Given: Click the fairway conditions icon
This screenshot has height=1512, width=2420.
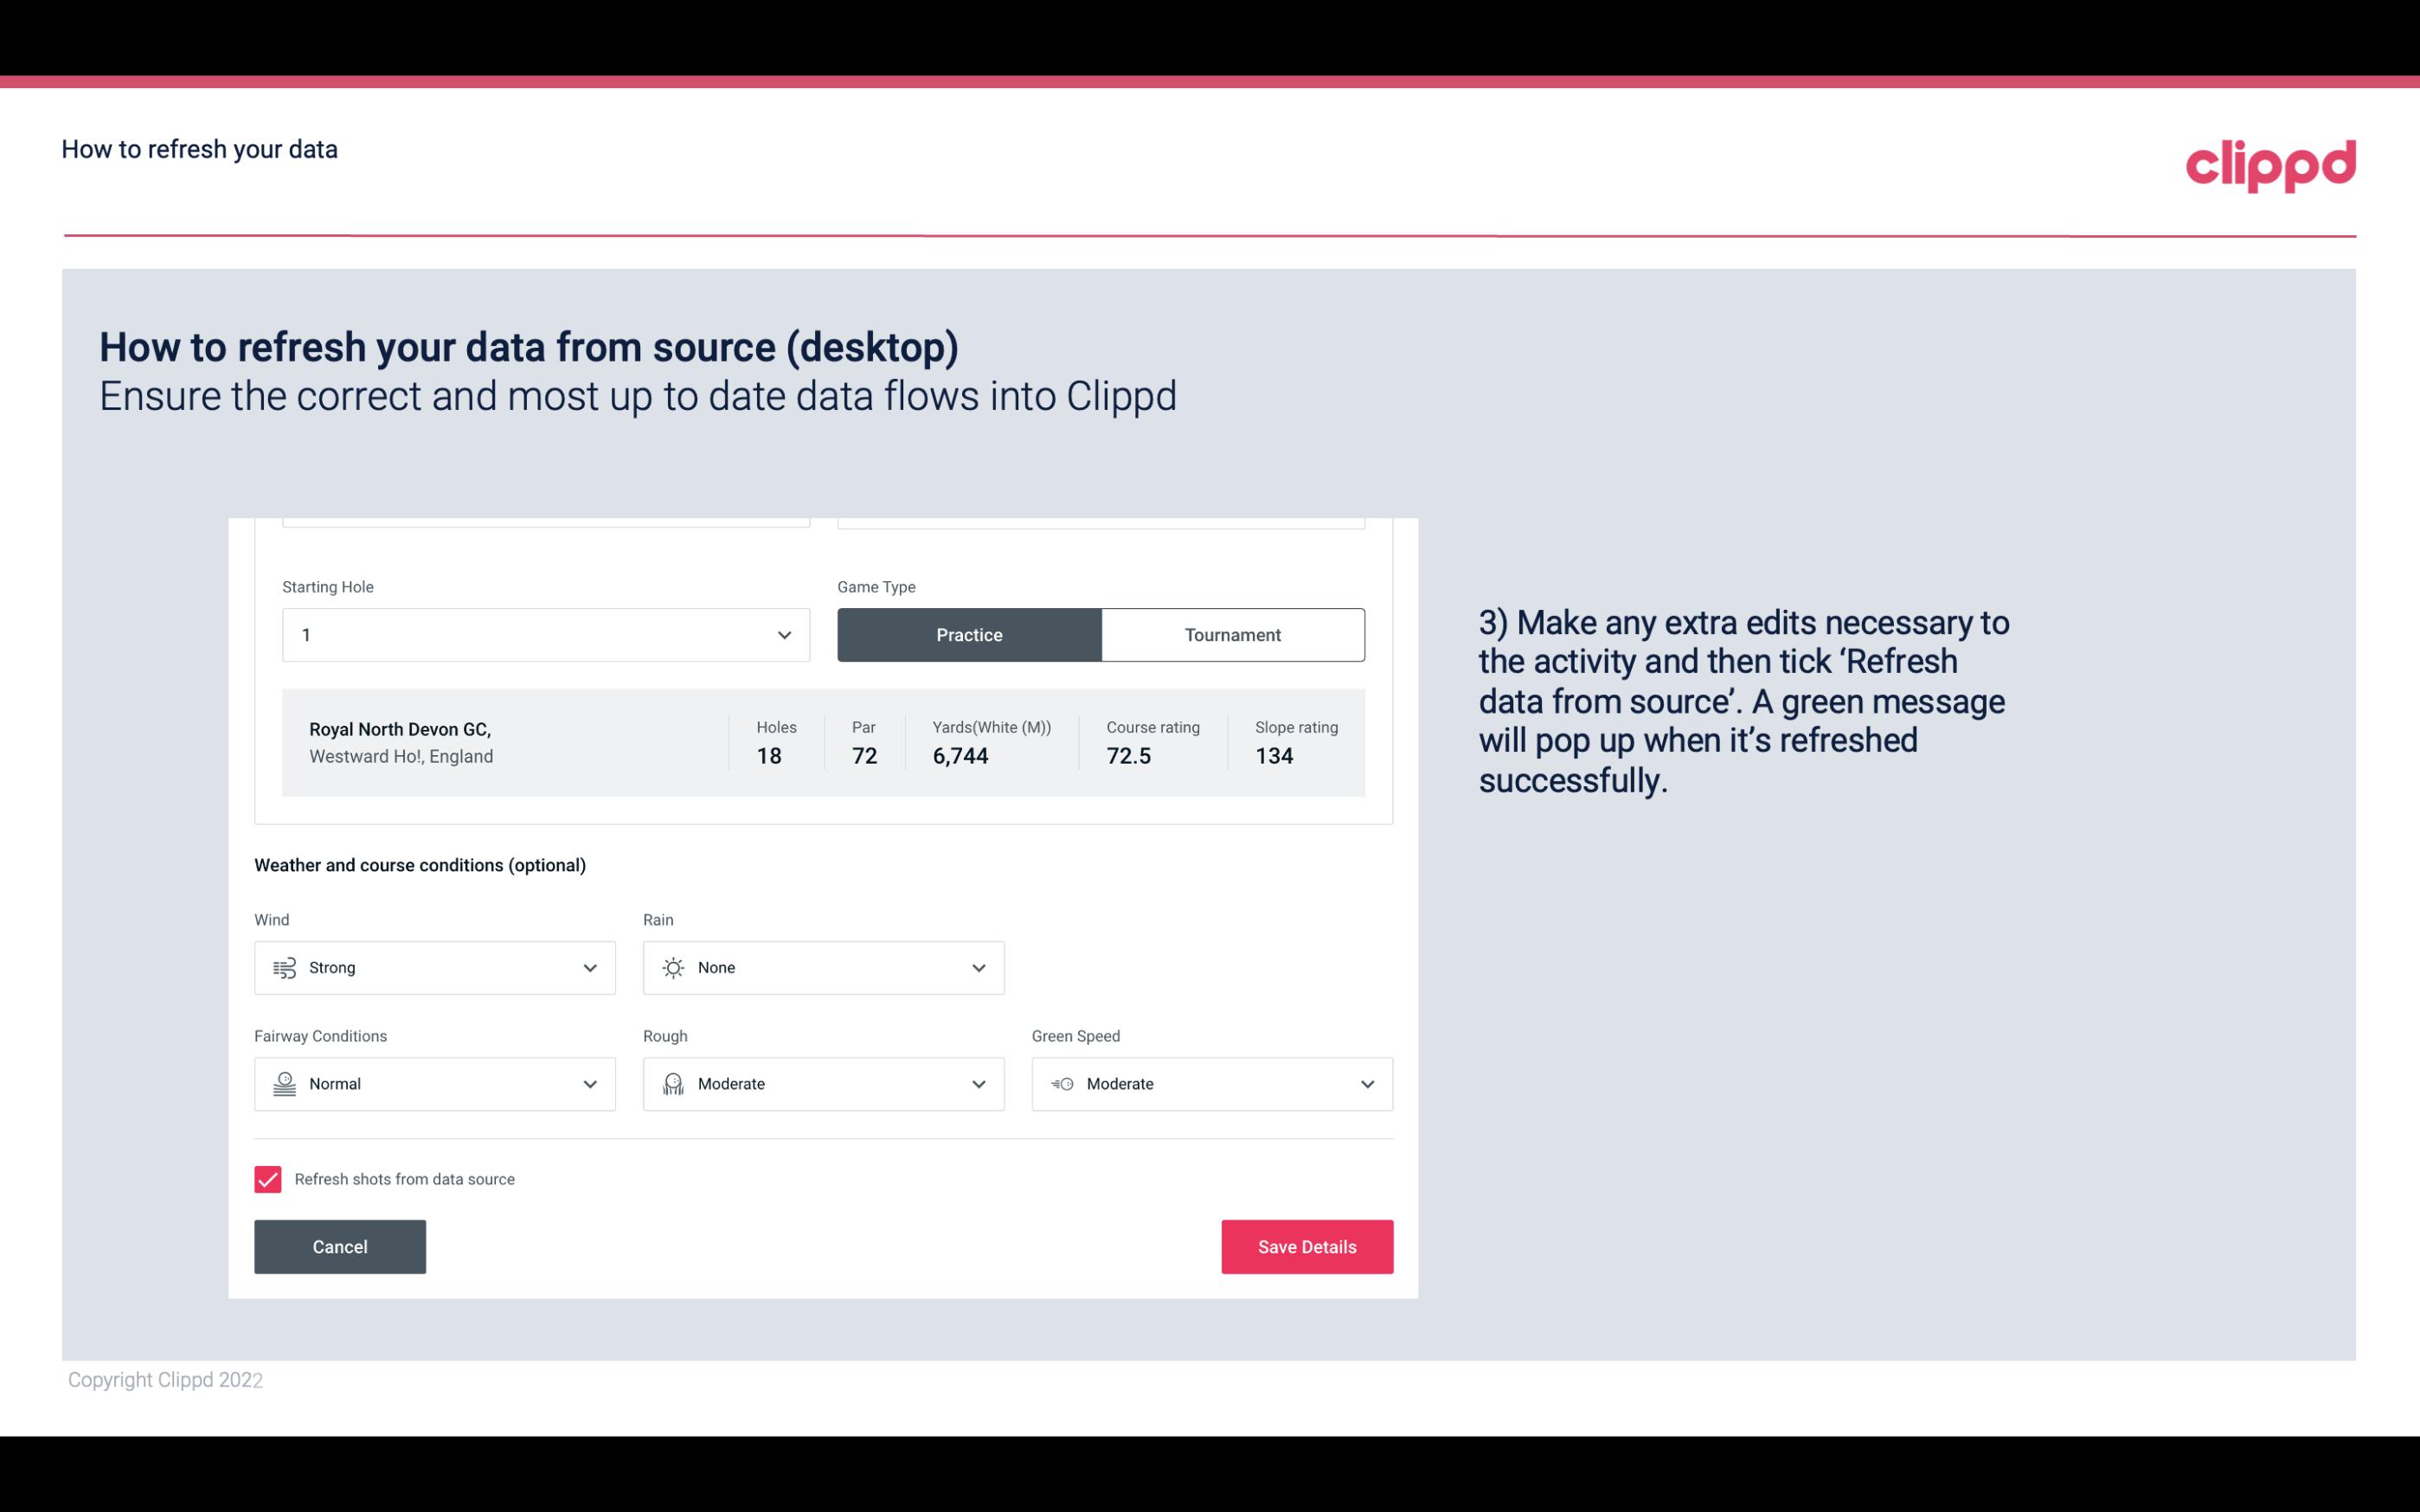Looking at the screenshot, I should tap(284, 1084).
